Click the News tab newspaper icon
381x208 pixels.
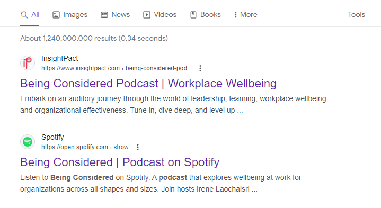click(x=104, y=15)
